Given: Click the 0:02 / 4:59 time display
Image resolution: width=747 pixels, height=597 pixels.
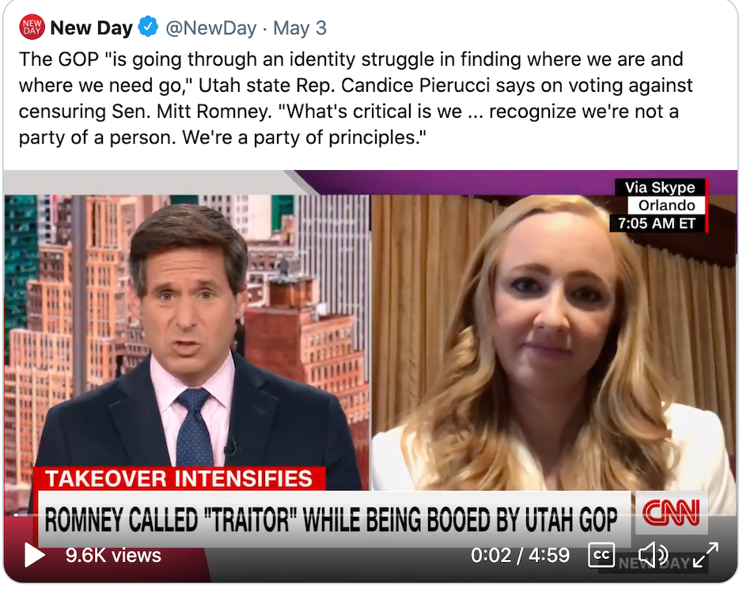Looking at the screenshot, I should 520,556.
